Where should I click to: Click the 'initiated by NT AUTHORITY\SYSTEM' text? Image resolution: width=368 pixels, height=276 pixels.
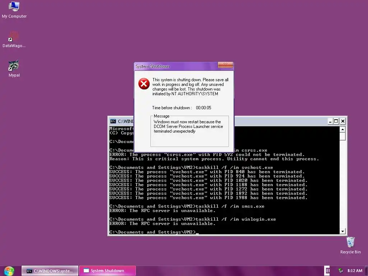point(185,94)
